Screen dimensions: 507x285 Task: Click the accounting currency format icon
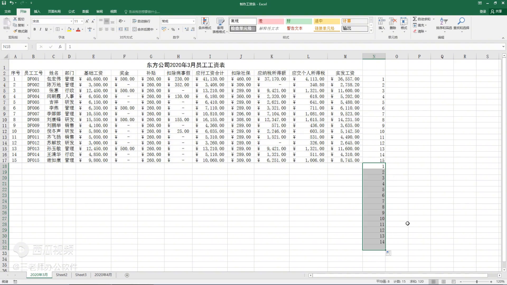click(x=165, y=29)
